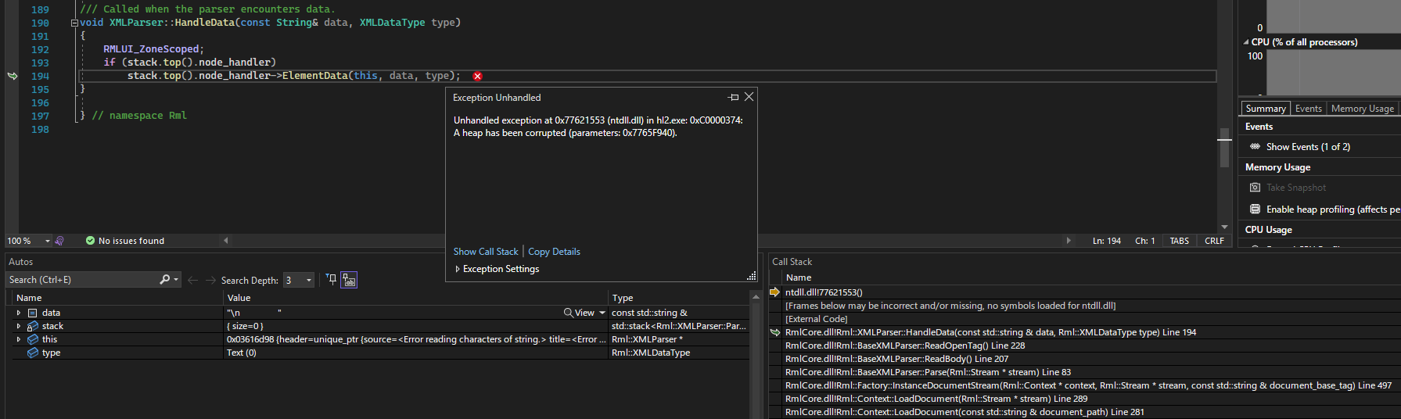Click the Take Snapshot camera icon
The image size is (1401, 419).
coord(1255,188)
